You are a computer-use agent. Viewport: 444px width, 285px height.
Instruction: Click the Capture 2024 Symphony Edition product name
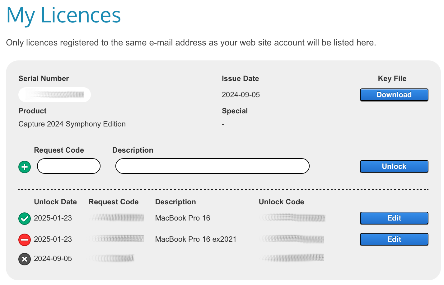click(x=72, y=124)
